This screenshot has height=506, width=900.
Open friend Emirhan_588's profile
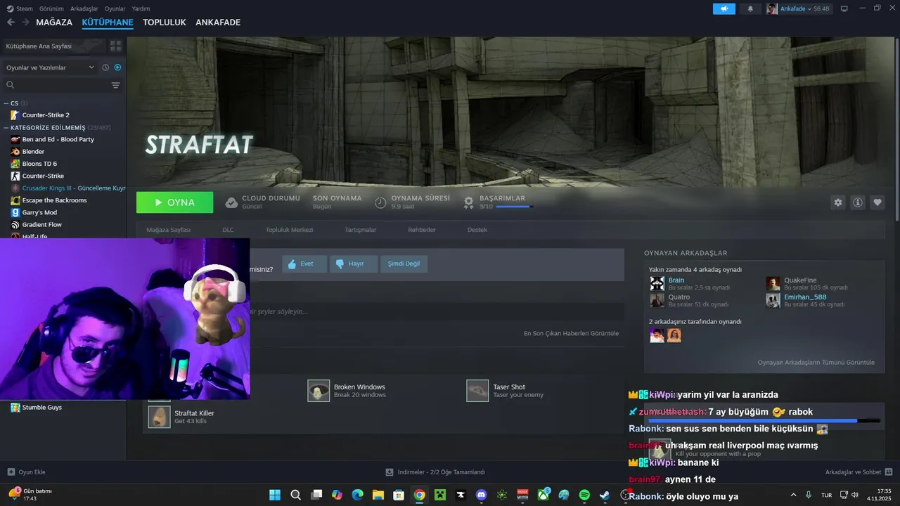click(x=805, y=297)
